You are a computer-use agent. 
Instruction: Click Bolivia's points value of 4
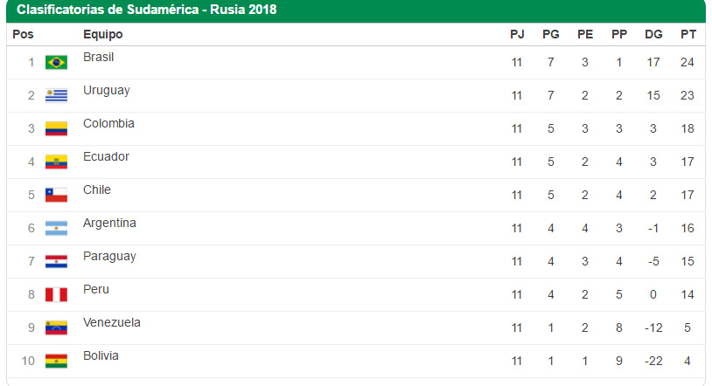pos(688,361)
